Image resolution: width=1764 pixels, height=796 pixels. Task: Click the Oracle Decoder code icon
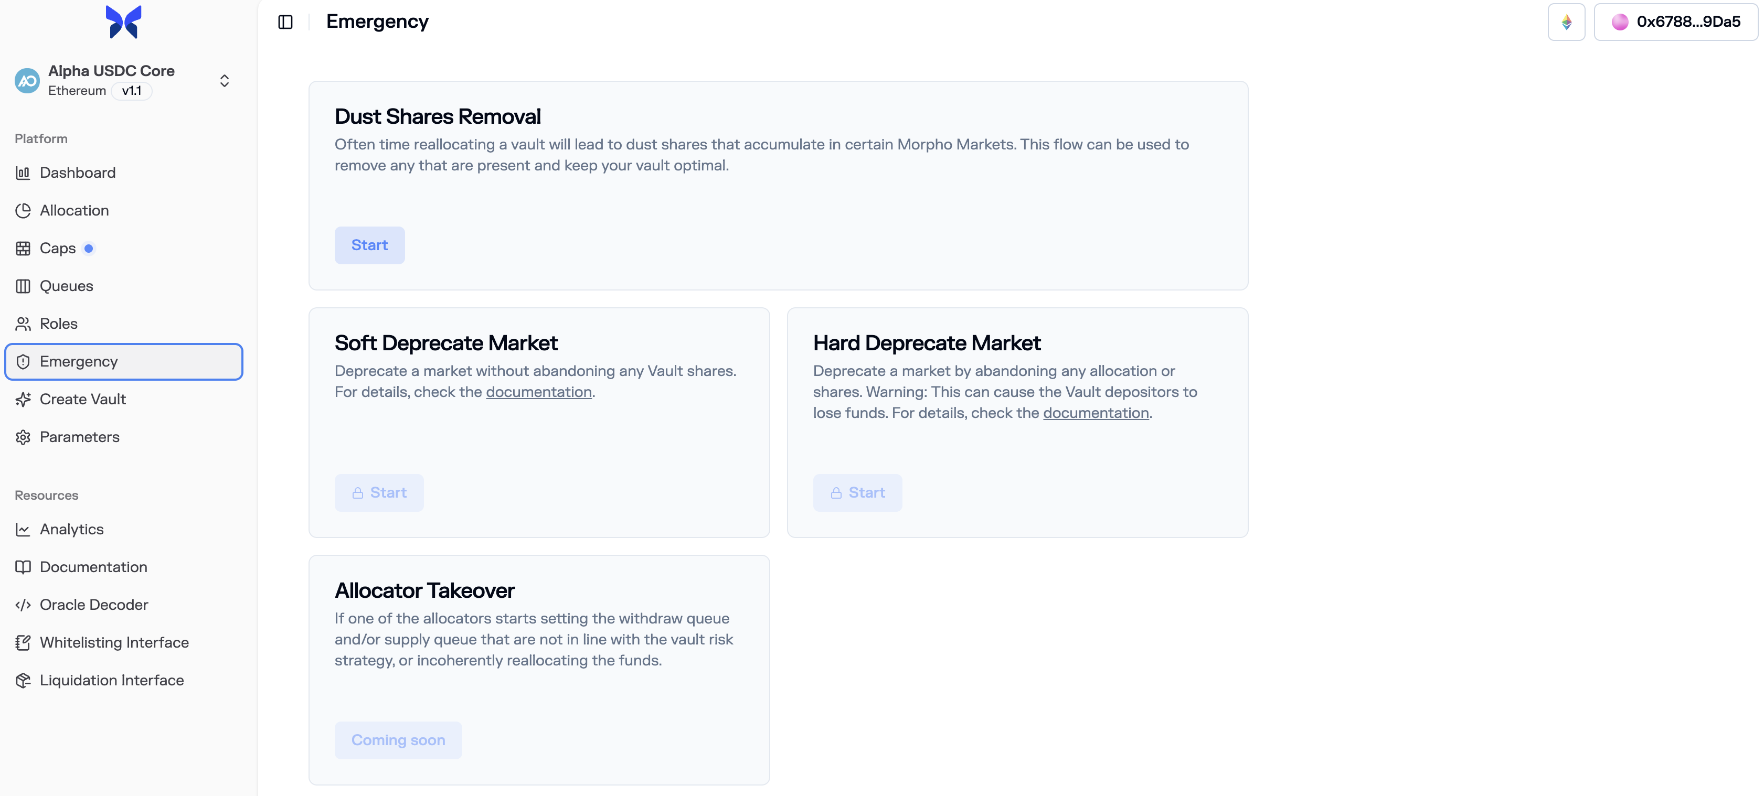(23, 605)
